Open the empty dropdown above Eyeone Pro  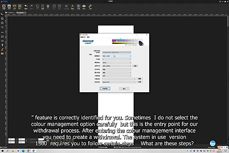coord(119,79)
